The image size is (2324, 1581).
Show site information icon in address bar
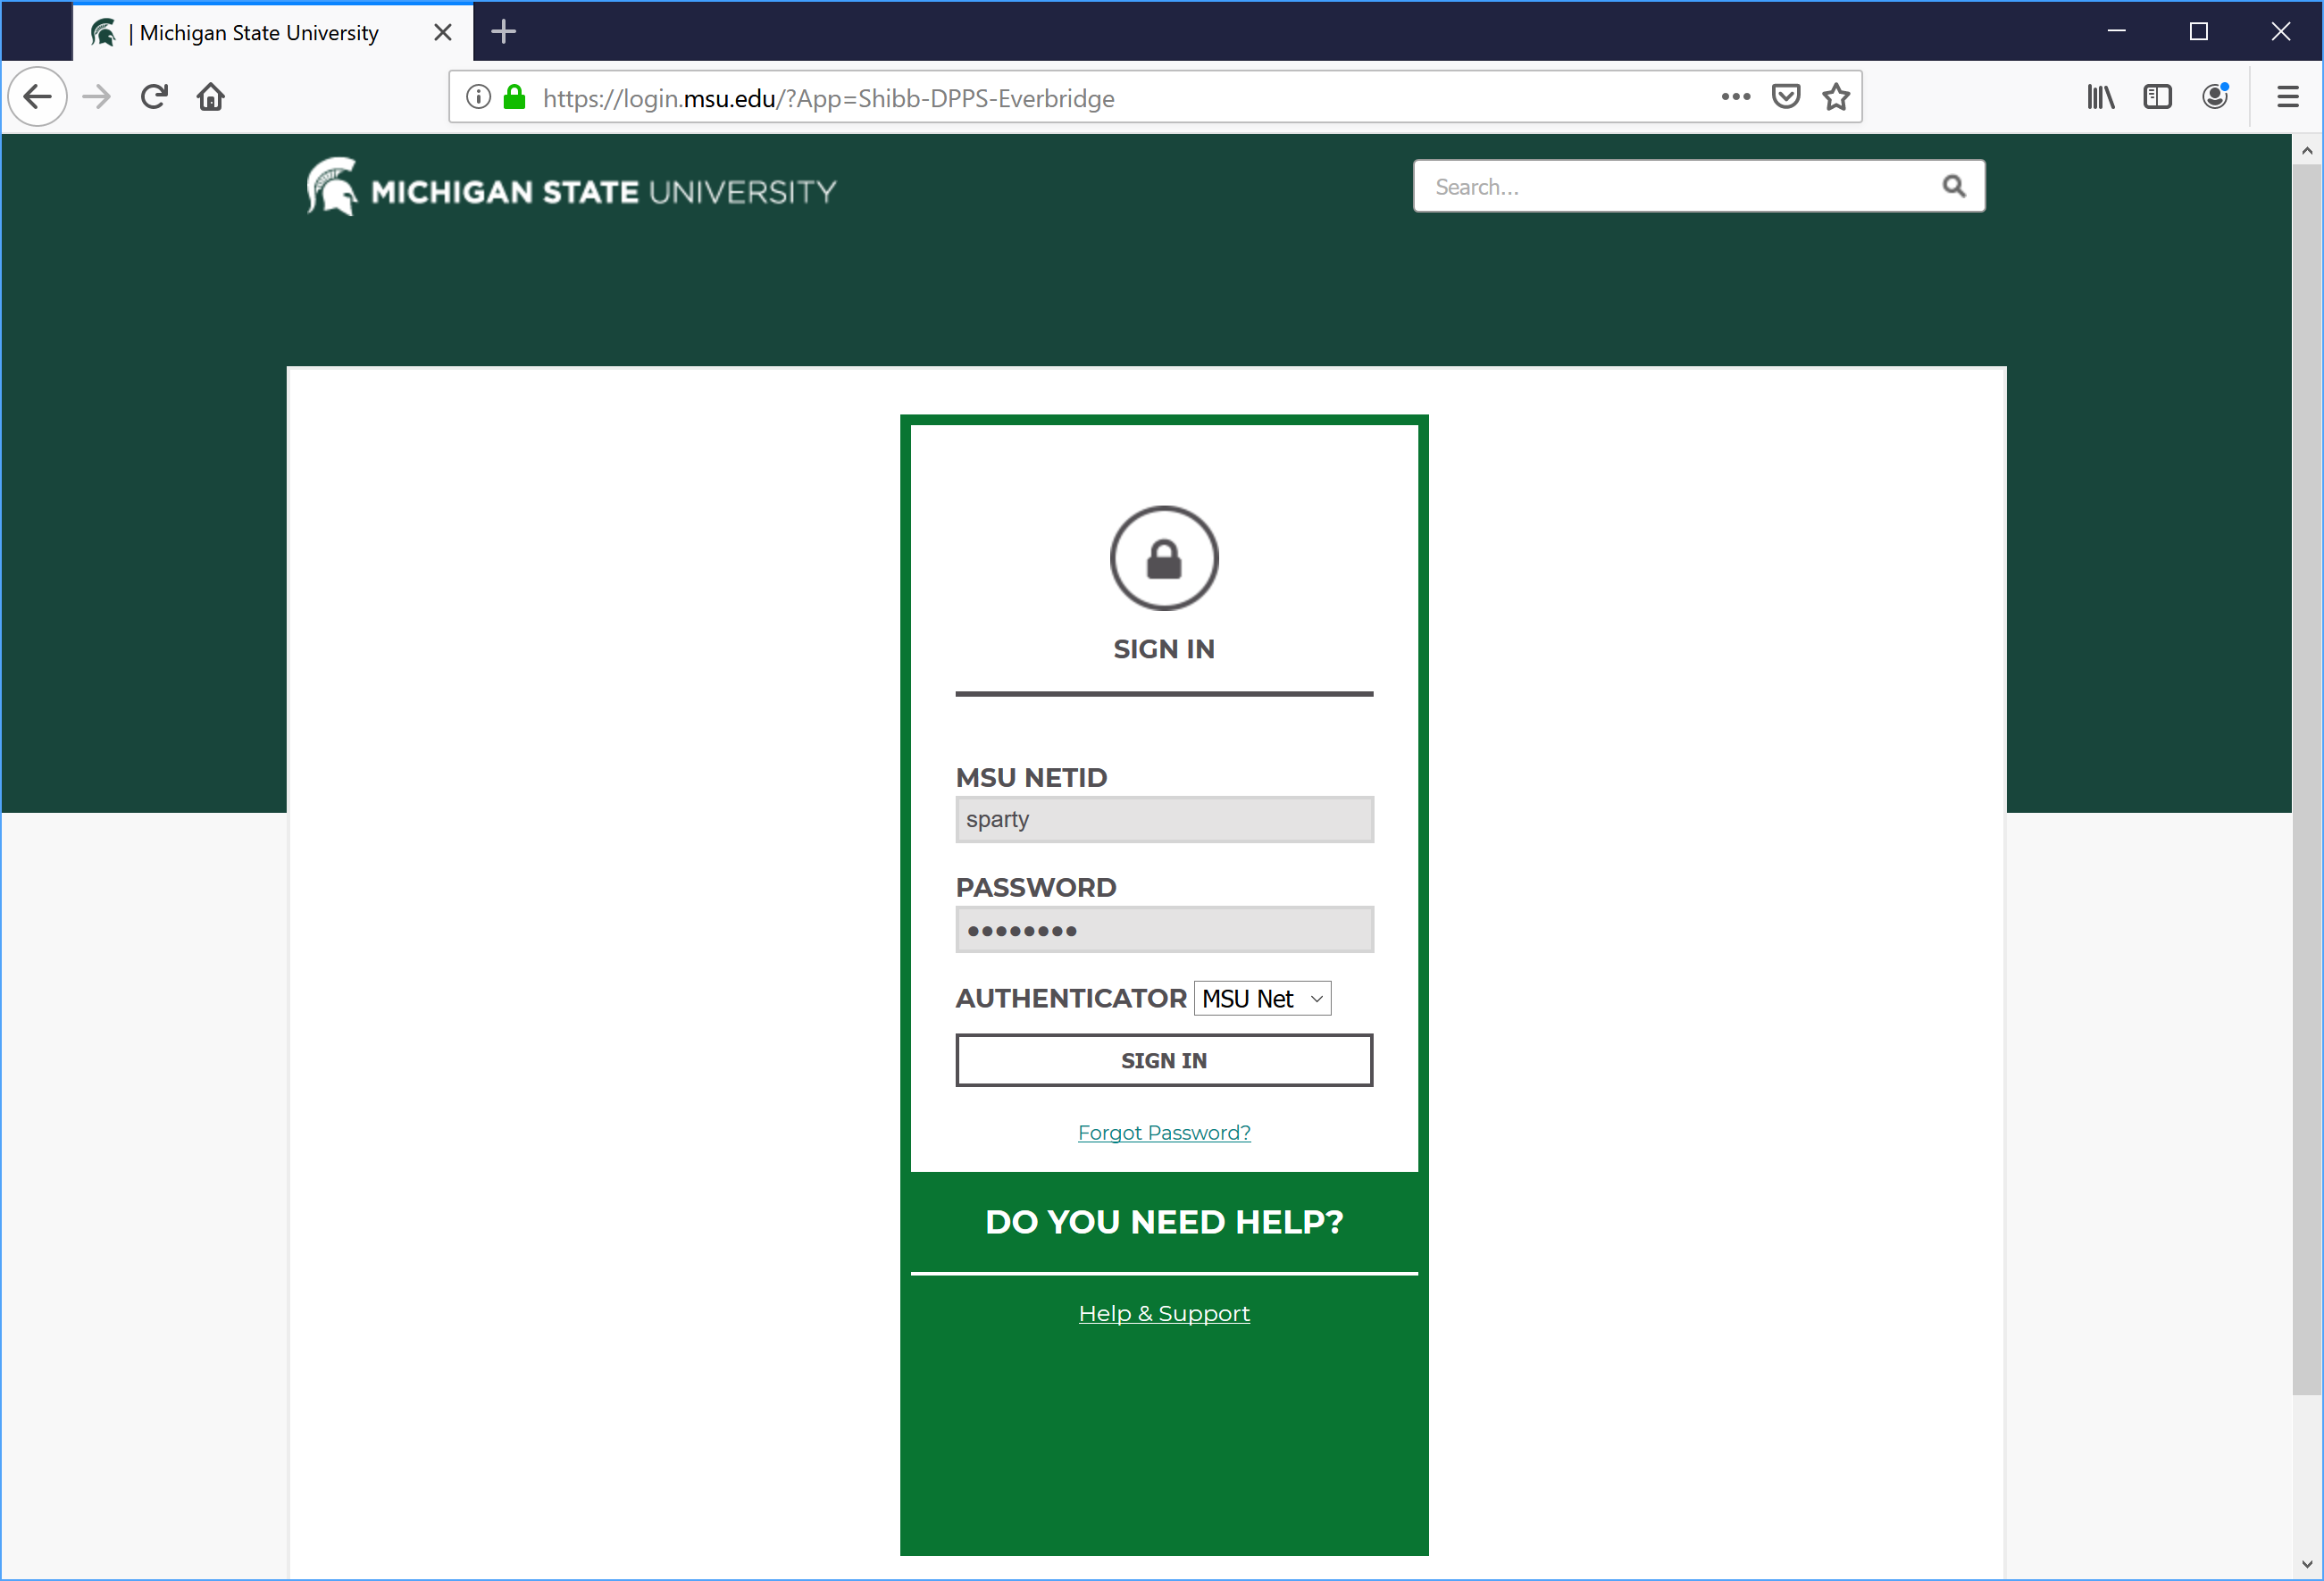[479, 97]
